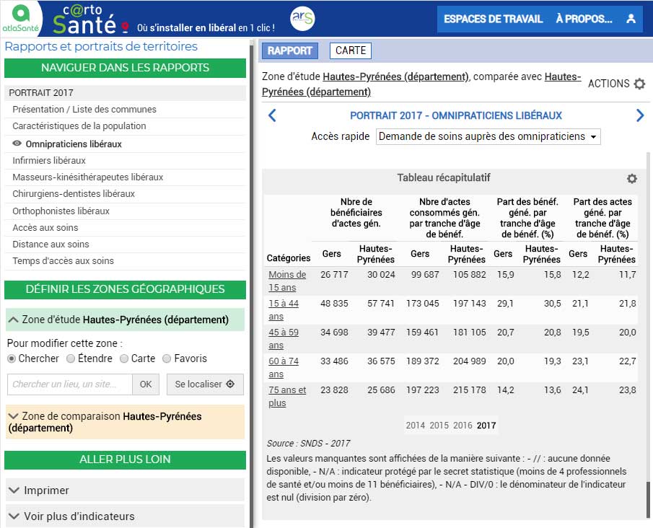Screen dimensions: 653x528
Task: Click PORTRAIT 2017 - OMNIPRATICIENS LIBÉRAUX title
Action: (456, 115)
